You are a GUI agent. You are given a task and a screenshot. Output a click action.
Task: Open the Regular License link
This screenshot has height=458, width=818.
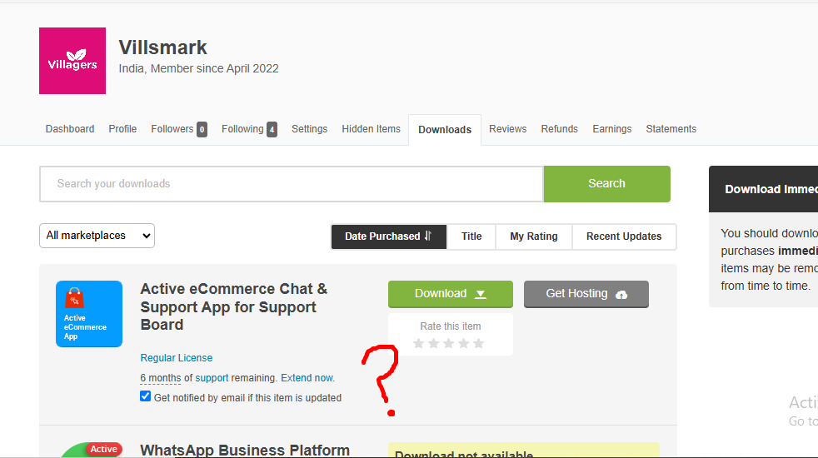tap(177, 358)
